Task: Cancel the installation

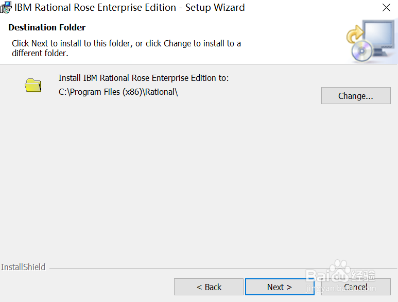Action: coord(356,287)
